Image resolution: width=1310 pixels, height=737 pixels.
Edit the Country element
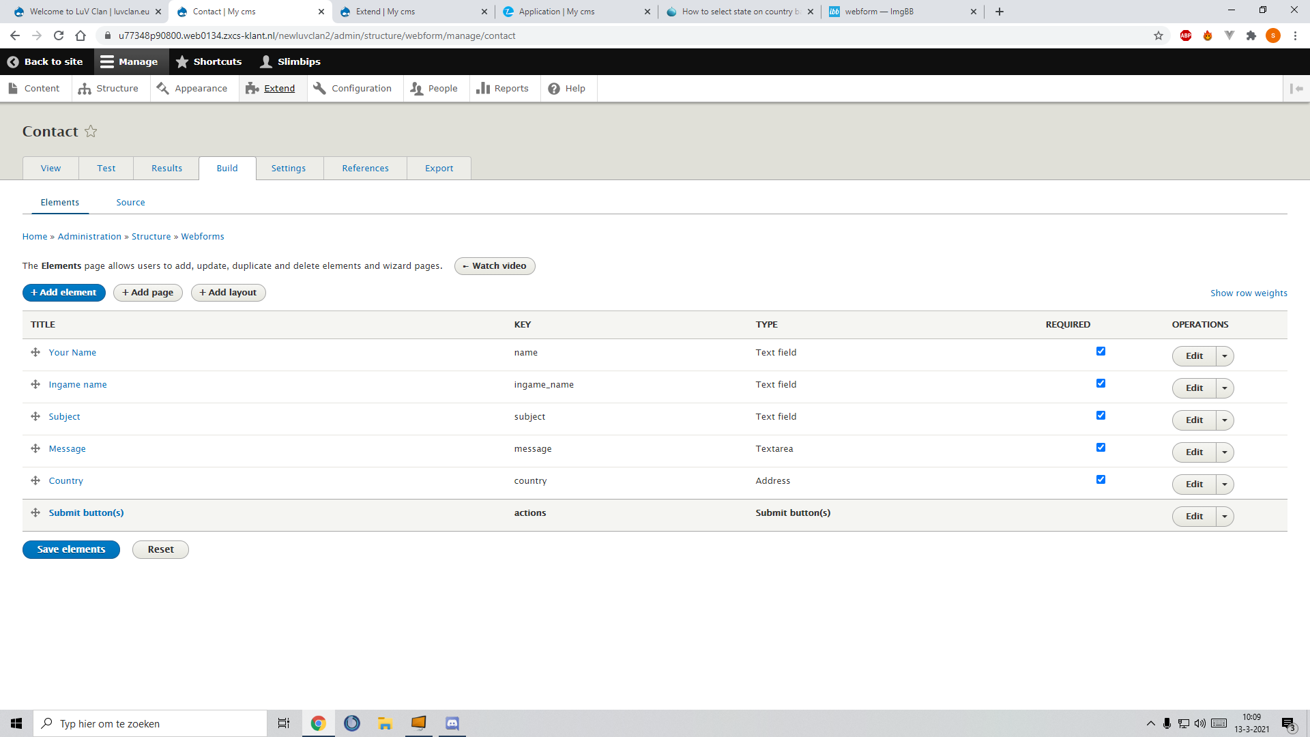1194,485
